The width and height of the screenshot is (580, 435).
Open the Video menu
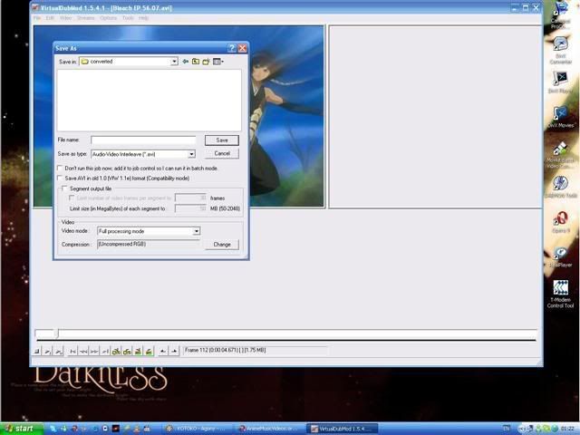(x=65, y=17)
